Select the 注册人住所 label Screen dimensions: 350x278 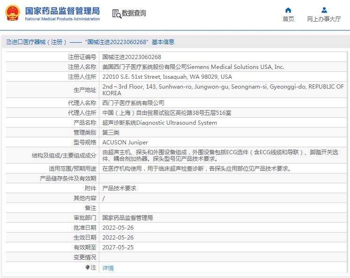(82, 76)
